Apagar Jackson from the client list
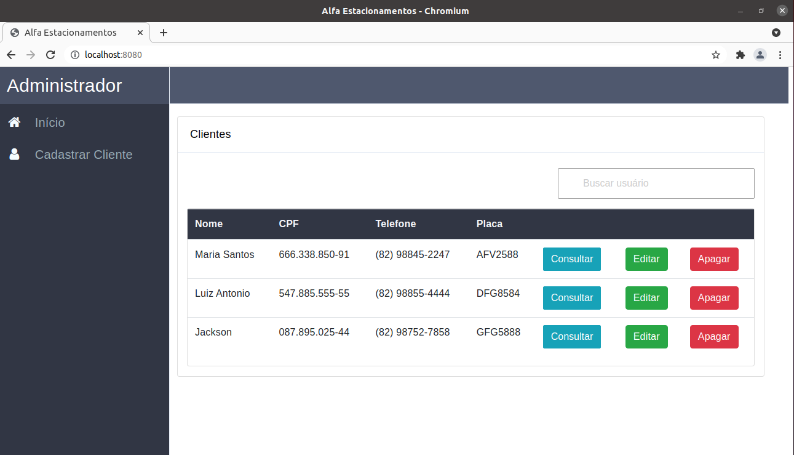The height and width of the screenshot is (455, 794). click(x=714, y=336)
